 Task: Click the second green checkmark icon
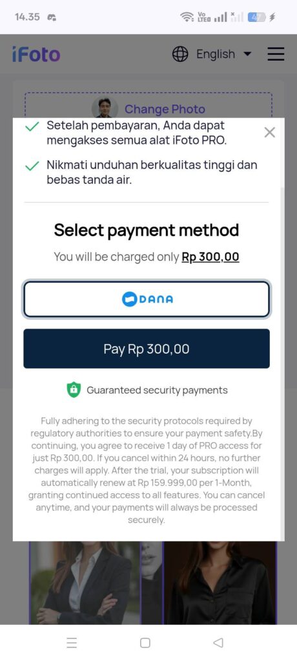(32, 166)
